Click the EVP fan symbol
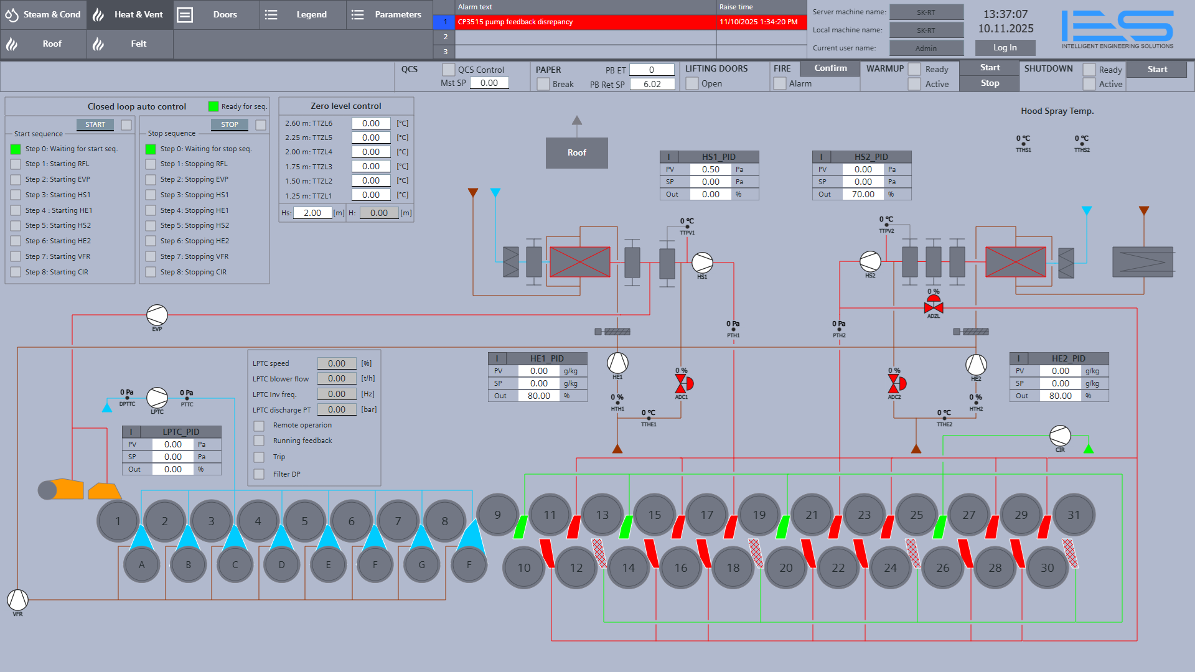Screen dimensions: 1195x672 157,315
